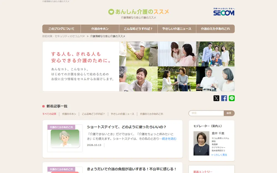Select 介護のミカタあれこれ filter under 新着記事一覧
This screenshot has height=173, width=277.
[x=152, y=114]
